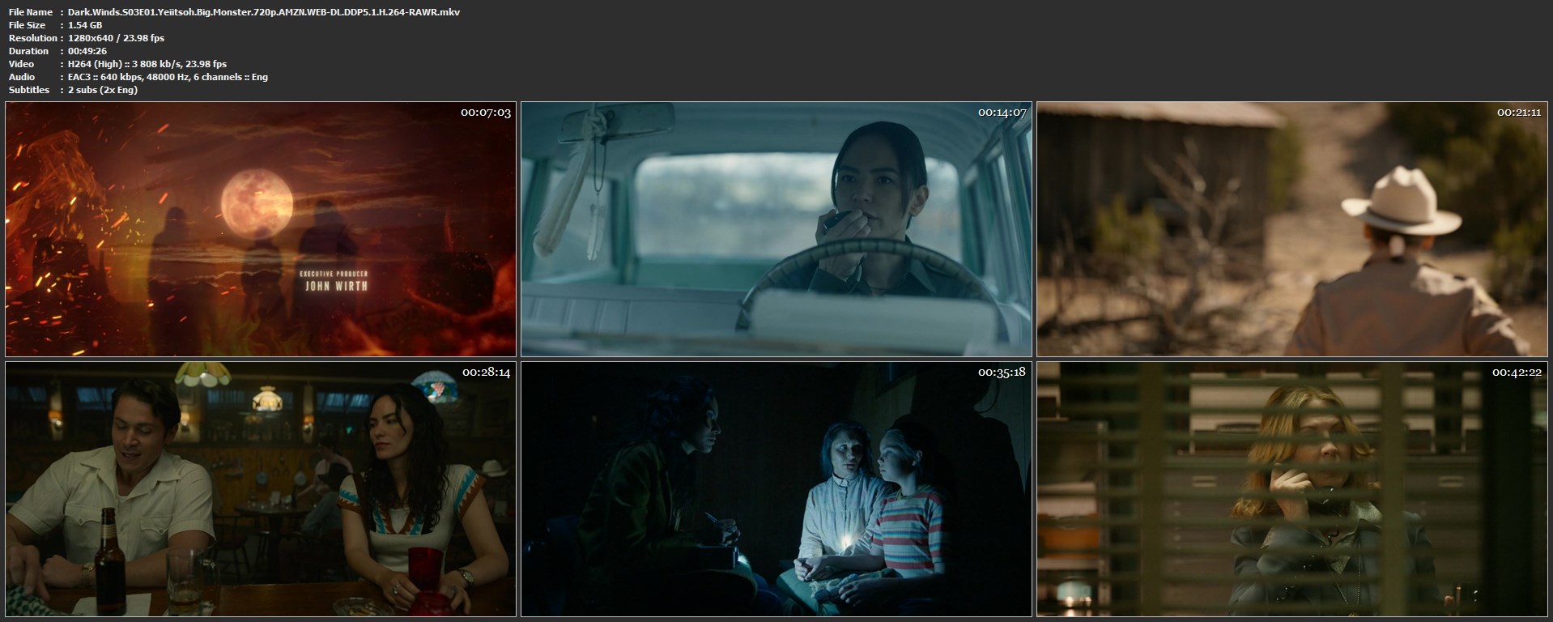Click the 2 subs subtitles info

coord(103,90)
